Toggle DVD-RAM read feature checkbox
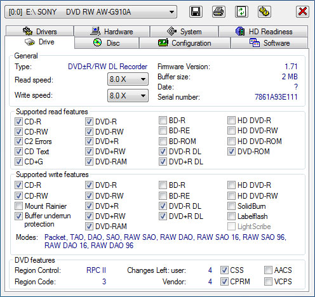 (89, 162)
